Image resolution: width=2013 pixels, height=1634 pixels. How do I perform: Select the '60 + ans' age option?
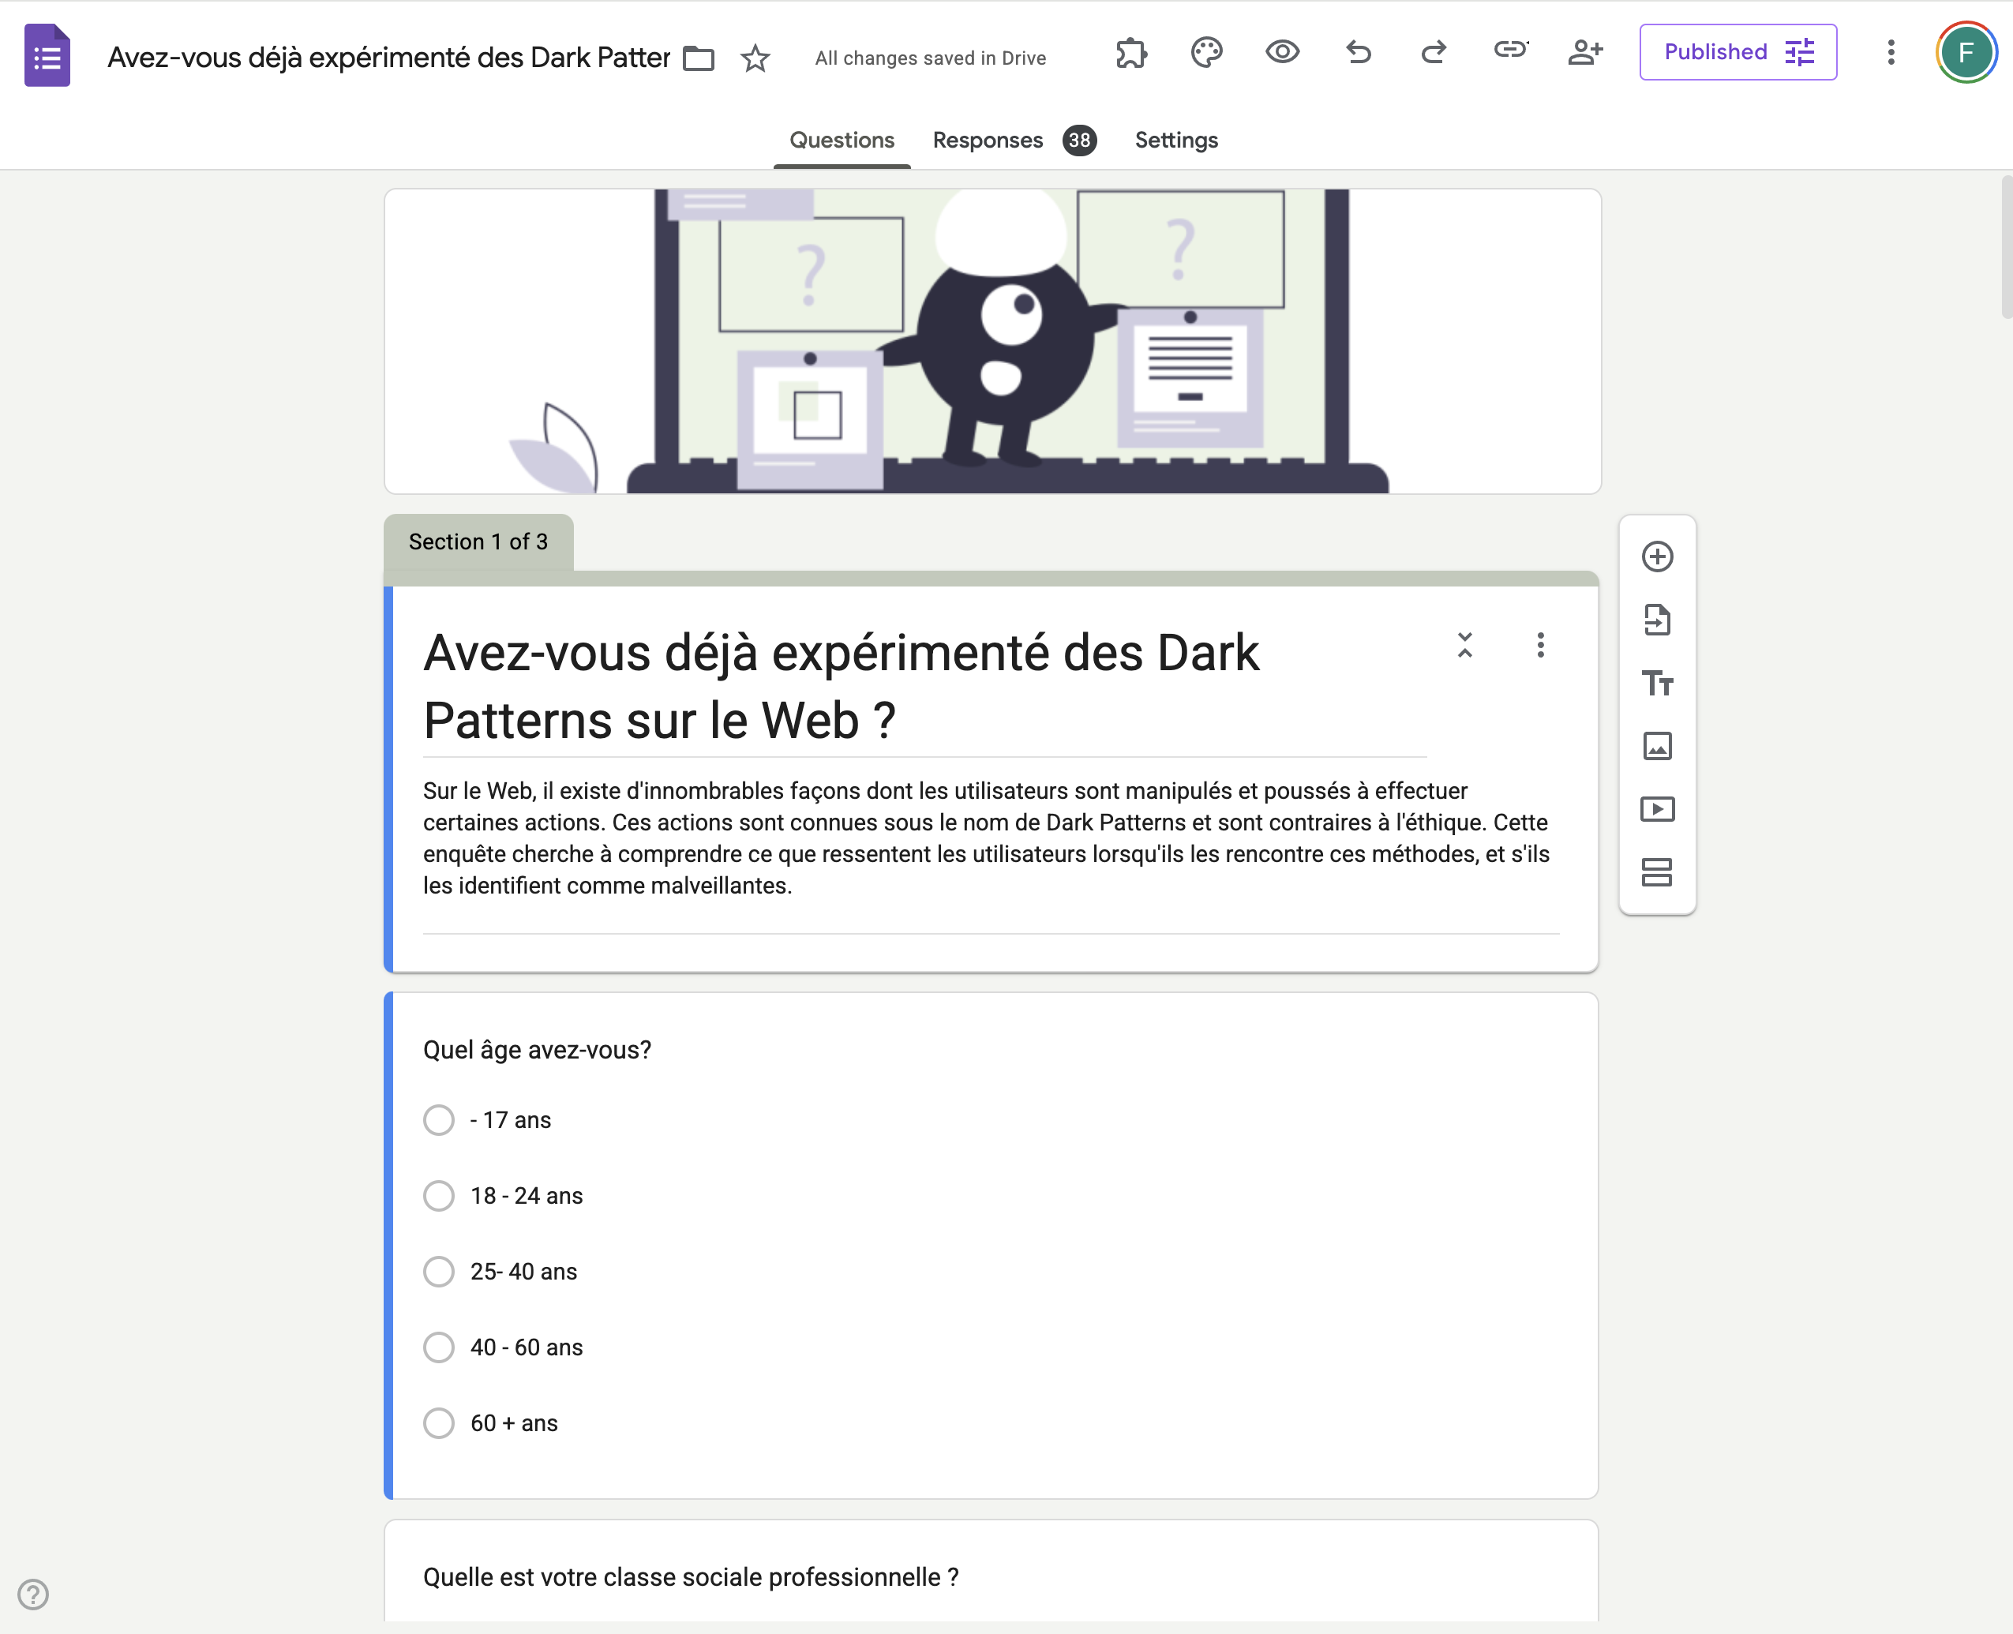[x=439, y=1423]
